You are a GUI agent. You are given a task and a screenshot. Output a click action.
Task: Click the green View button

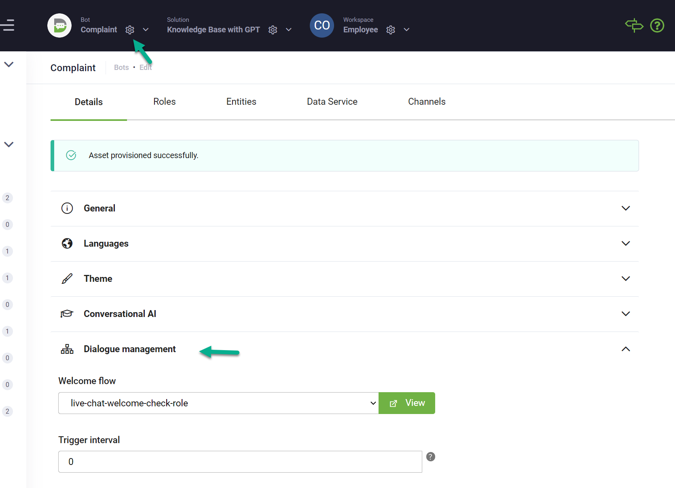tap(407, 403)
